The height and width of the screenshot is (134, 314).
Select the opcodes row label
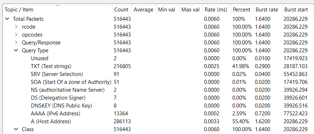(x=32, y=35)
